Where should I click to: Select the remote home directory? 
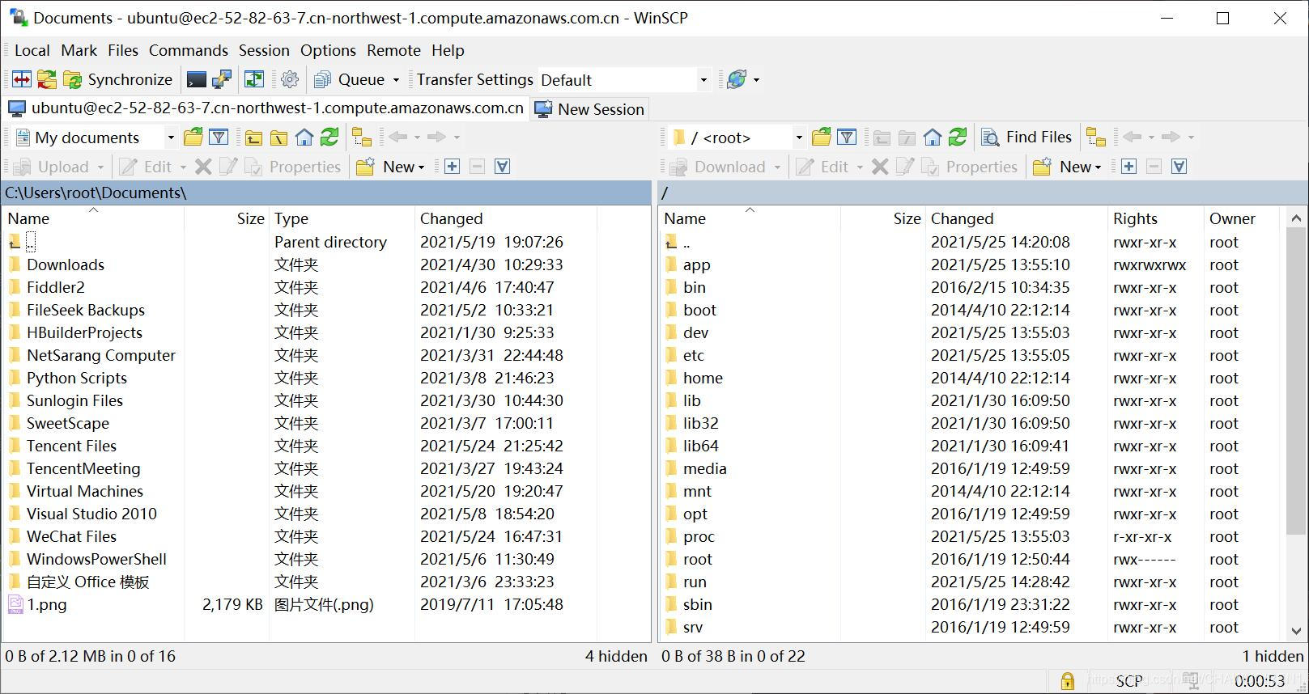pyautogui.click(x=703, y=378)
